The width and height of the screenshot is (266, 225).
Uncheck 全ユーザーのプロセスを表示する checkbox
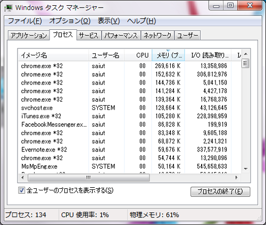pyautogui.click(x=21, y=190)
